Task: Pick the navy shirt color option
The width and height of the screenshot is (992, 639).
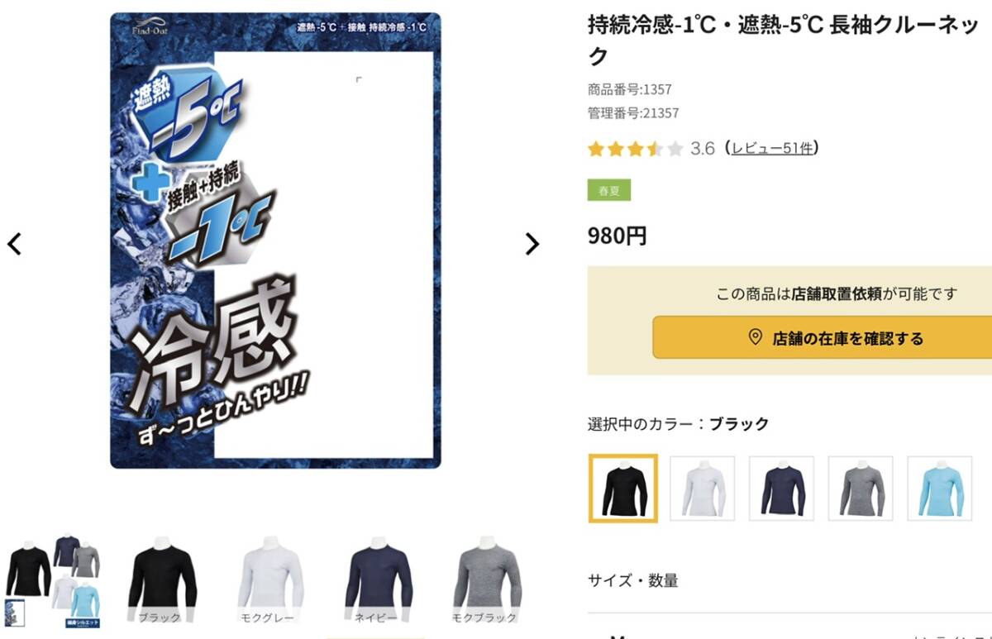Action: (781, 489)
